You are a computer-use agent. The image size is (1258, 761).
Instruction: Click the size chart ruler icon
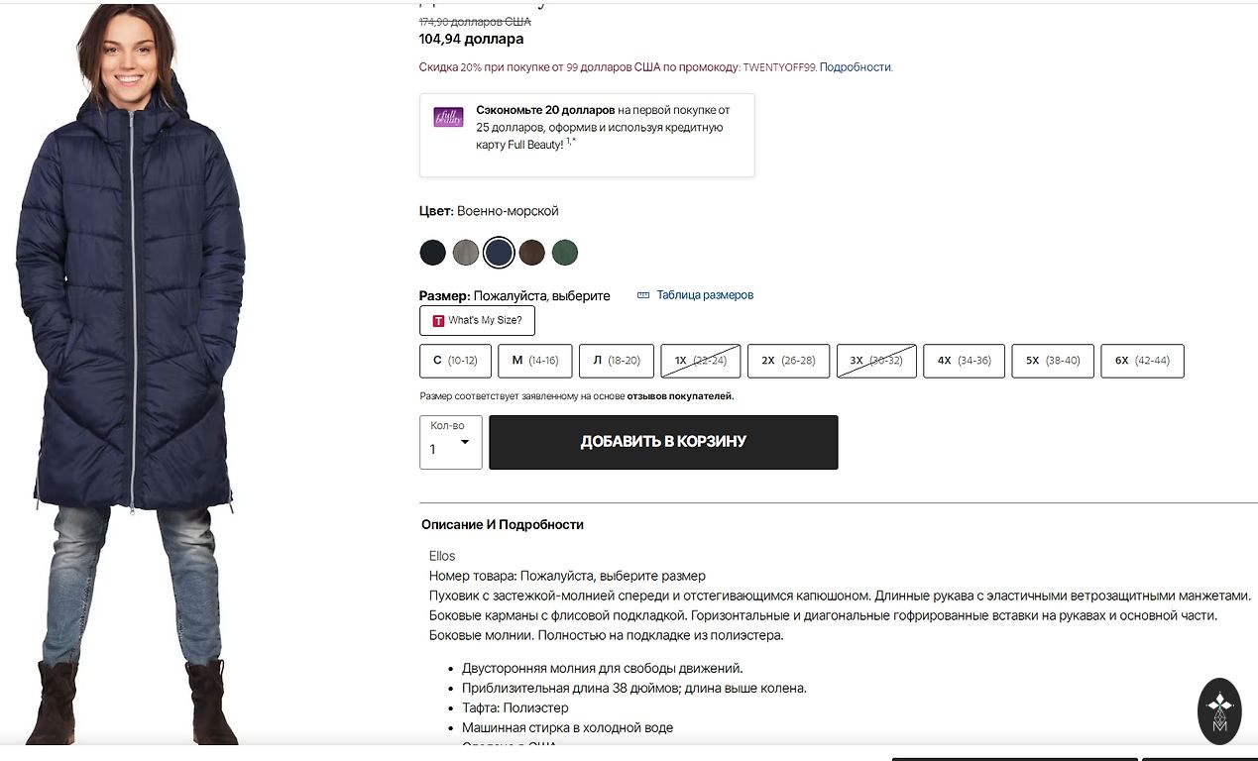click(x=642, y=295)
